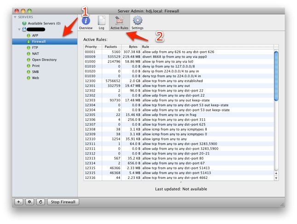The width and height of the screenshot is (297, 224).
Task: Select rule 'allow udp from any to any in frag'
Action: coord(179,115)
